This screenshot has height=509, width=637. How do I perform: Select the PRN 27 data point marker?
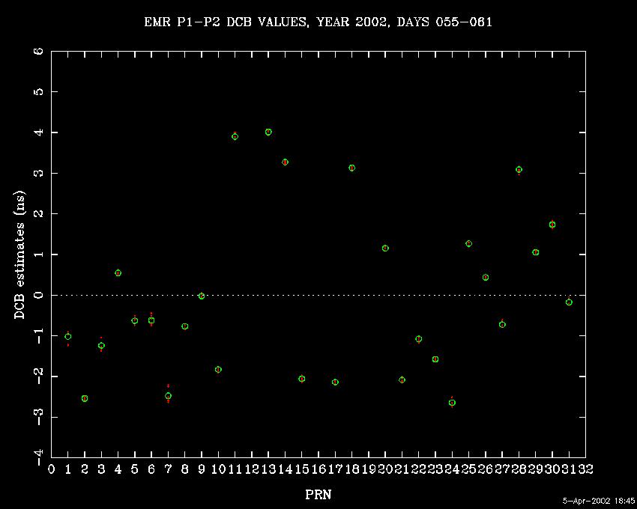click(502, 325)
